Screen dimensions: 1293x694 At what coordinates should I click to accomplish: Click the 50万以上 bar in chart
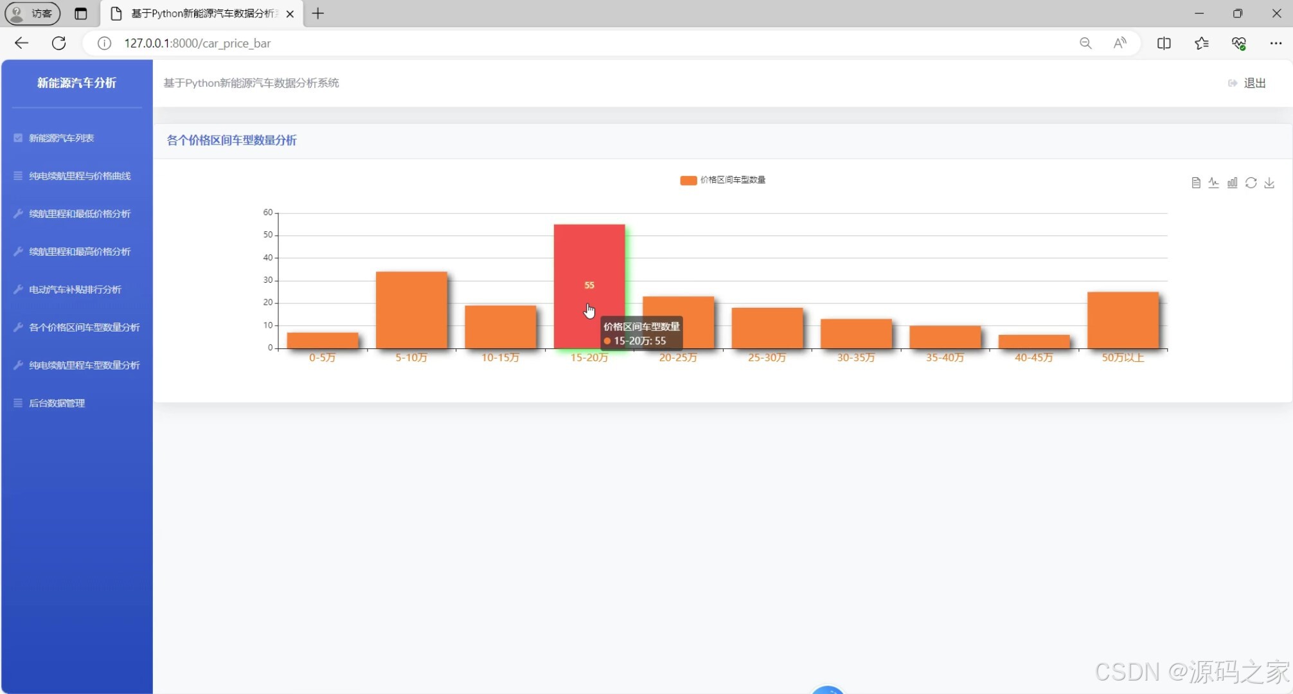coord(1123,321)
